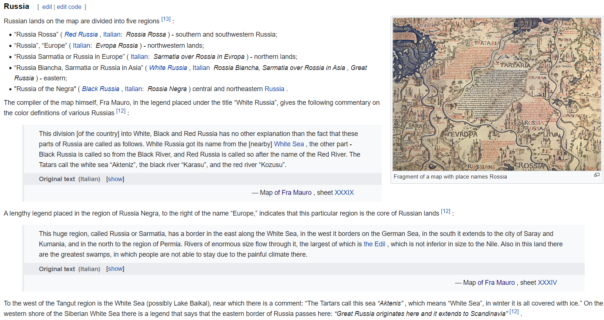
Task: Open the 'Black Russia' link
Action: [x=100, y=89]
